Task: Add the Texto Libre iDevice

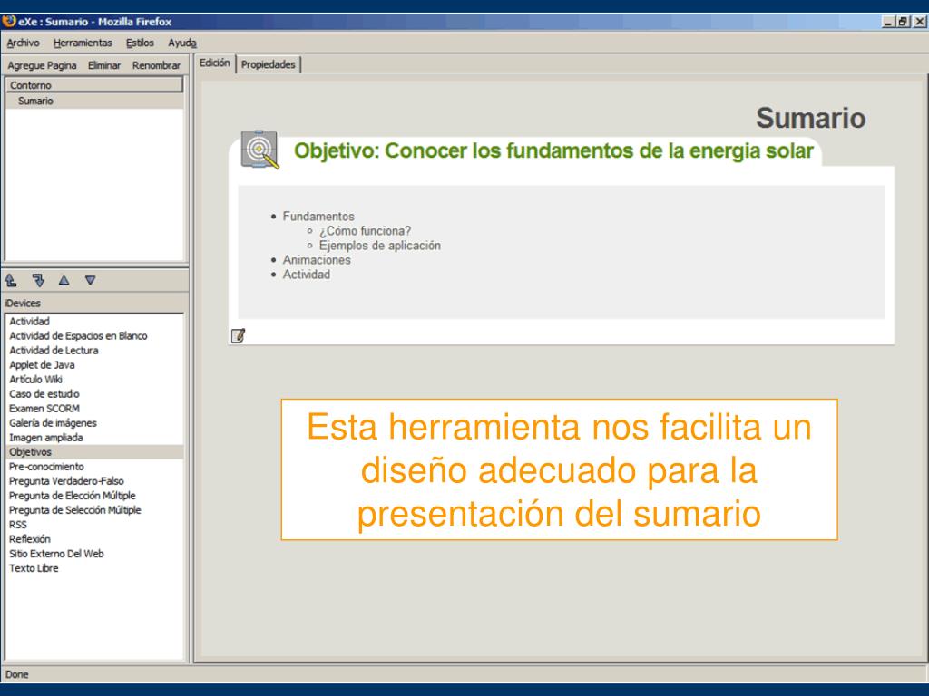Action: (x=94, y=567)
